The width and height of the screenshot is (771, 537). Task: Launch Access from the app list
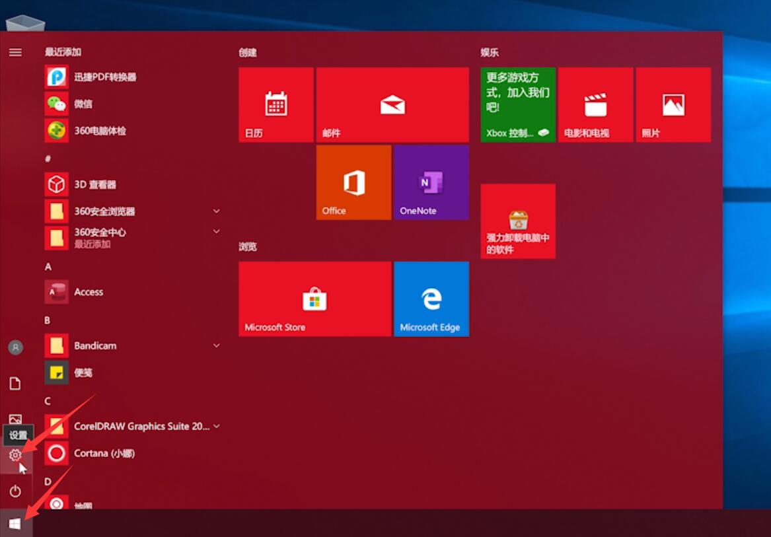tap(132, 292)
